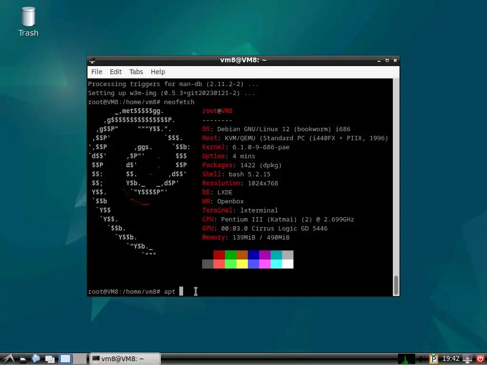The height and width of the screenshot is (365, 487).
Task: Open the LXDE start menu icon
Action: (x=8, y=359)
